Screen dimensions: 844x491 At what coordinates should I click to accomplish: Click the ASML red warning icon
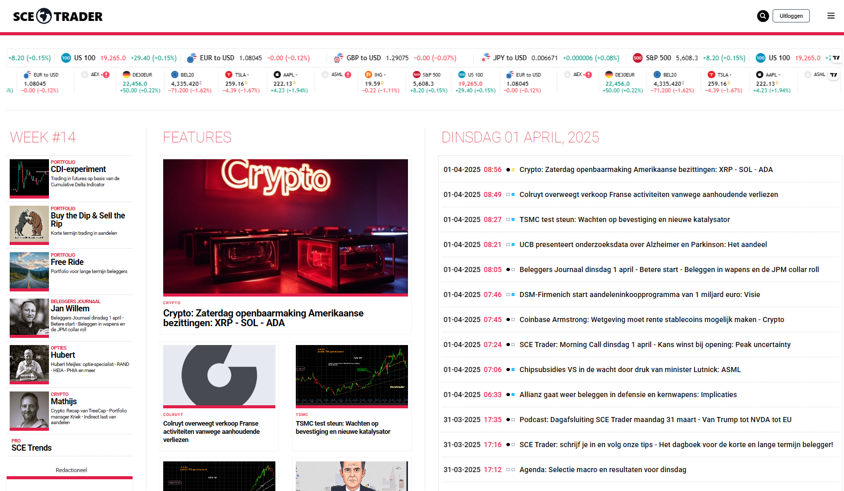348,75
